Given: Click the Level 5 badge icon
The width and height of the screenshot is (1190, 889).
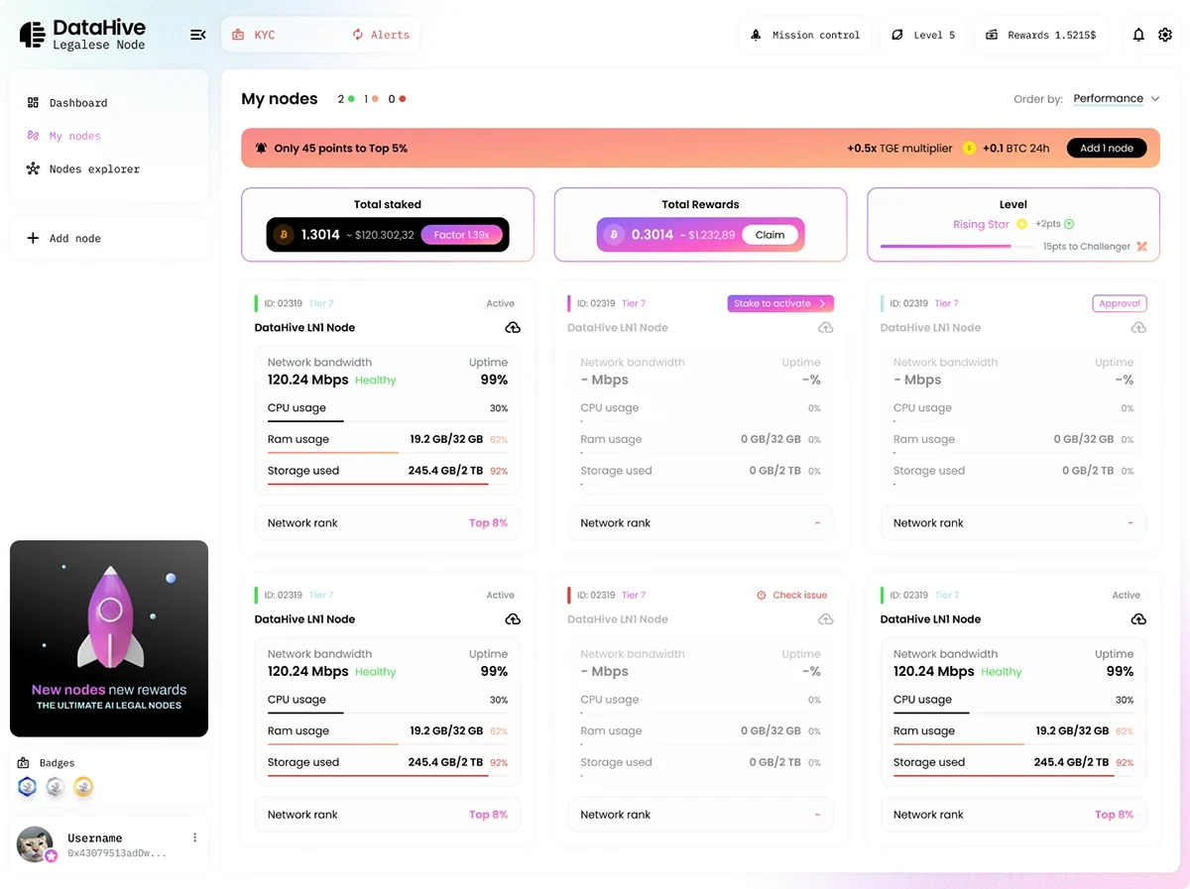Looking at the screenshot, I should point(897,35).
